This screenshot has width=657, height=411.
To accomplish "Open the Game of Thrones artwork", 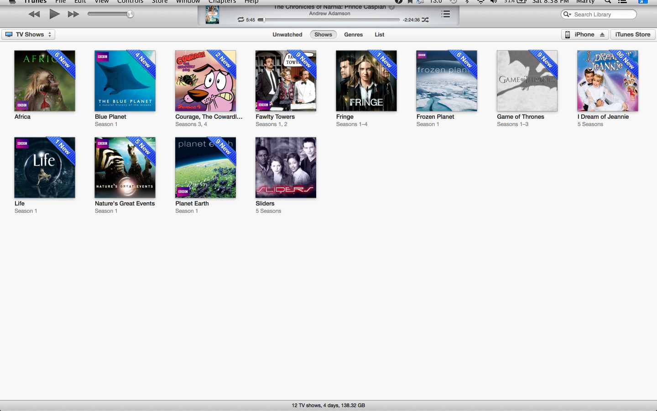I will [x=527, y=81].
